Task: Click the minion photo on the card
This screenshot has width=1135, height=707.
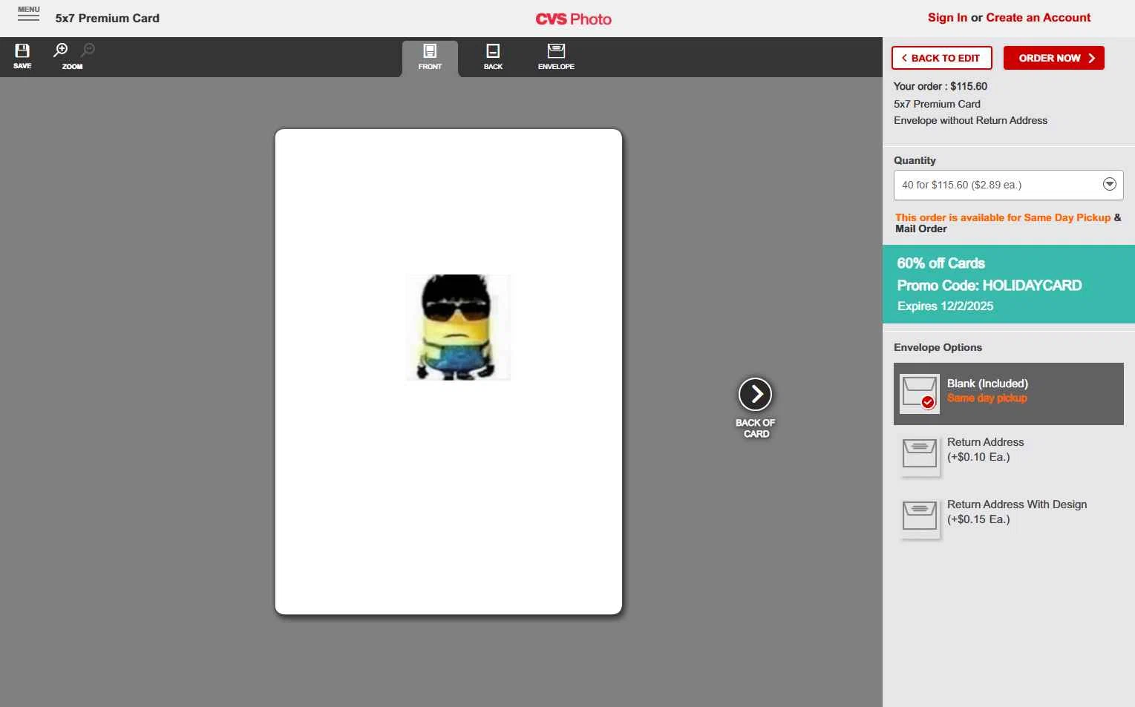Action: (x=458, y=327)
